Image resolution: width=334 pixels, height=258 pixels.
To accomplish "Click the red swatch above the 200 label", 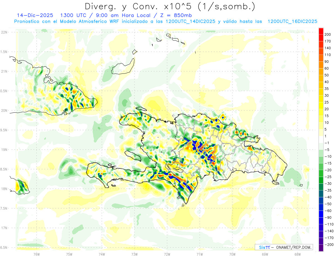I will click(321, 31).
